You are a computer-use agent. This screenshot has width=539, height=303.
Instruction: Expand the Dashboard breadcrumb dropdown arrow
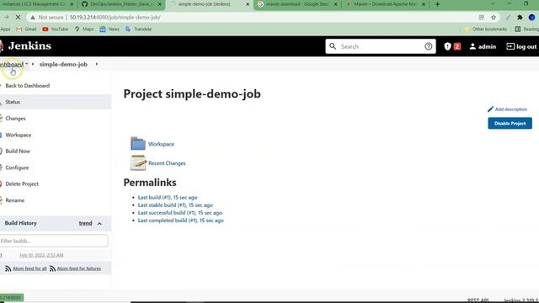click(x=27, y=64)
